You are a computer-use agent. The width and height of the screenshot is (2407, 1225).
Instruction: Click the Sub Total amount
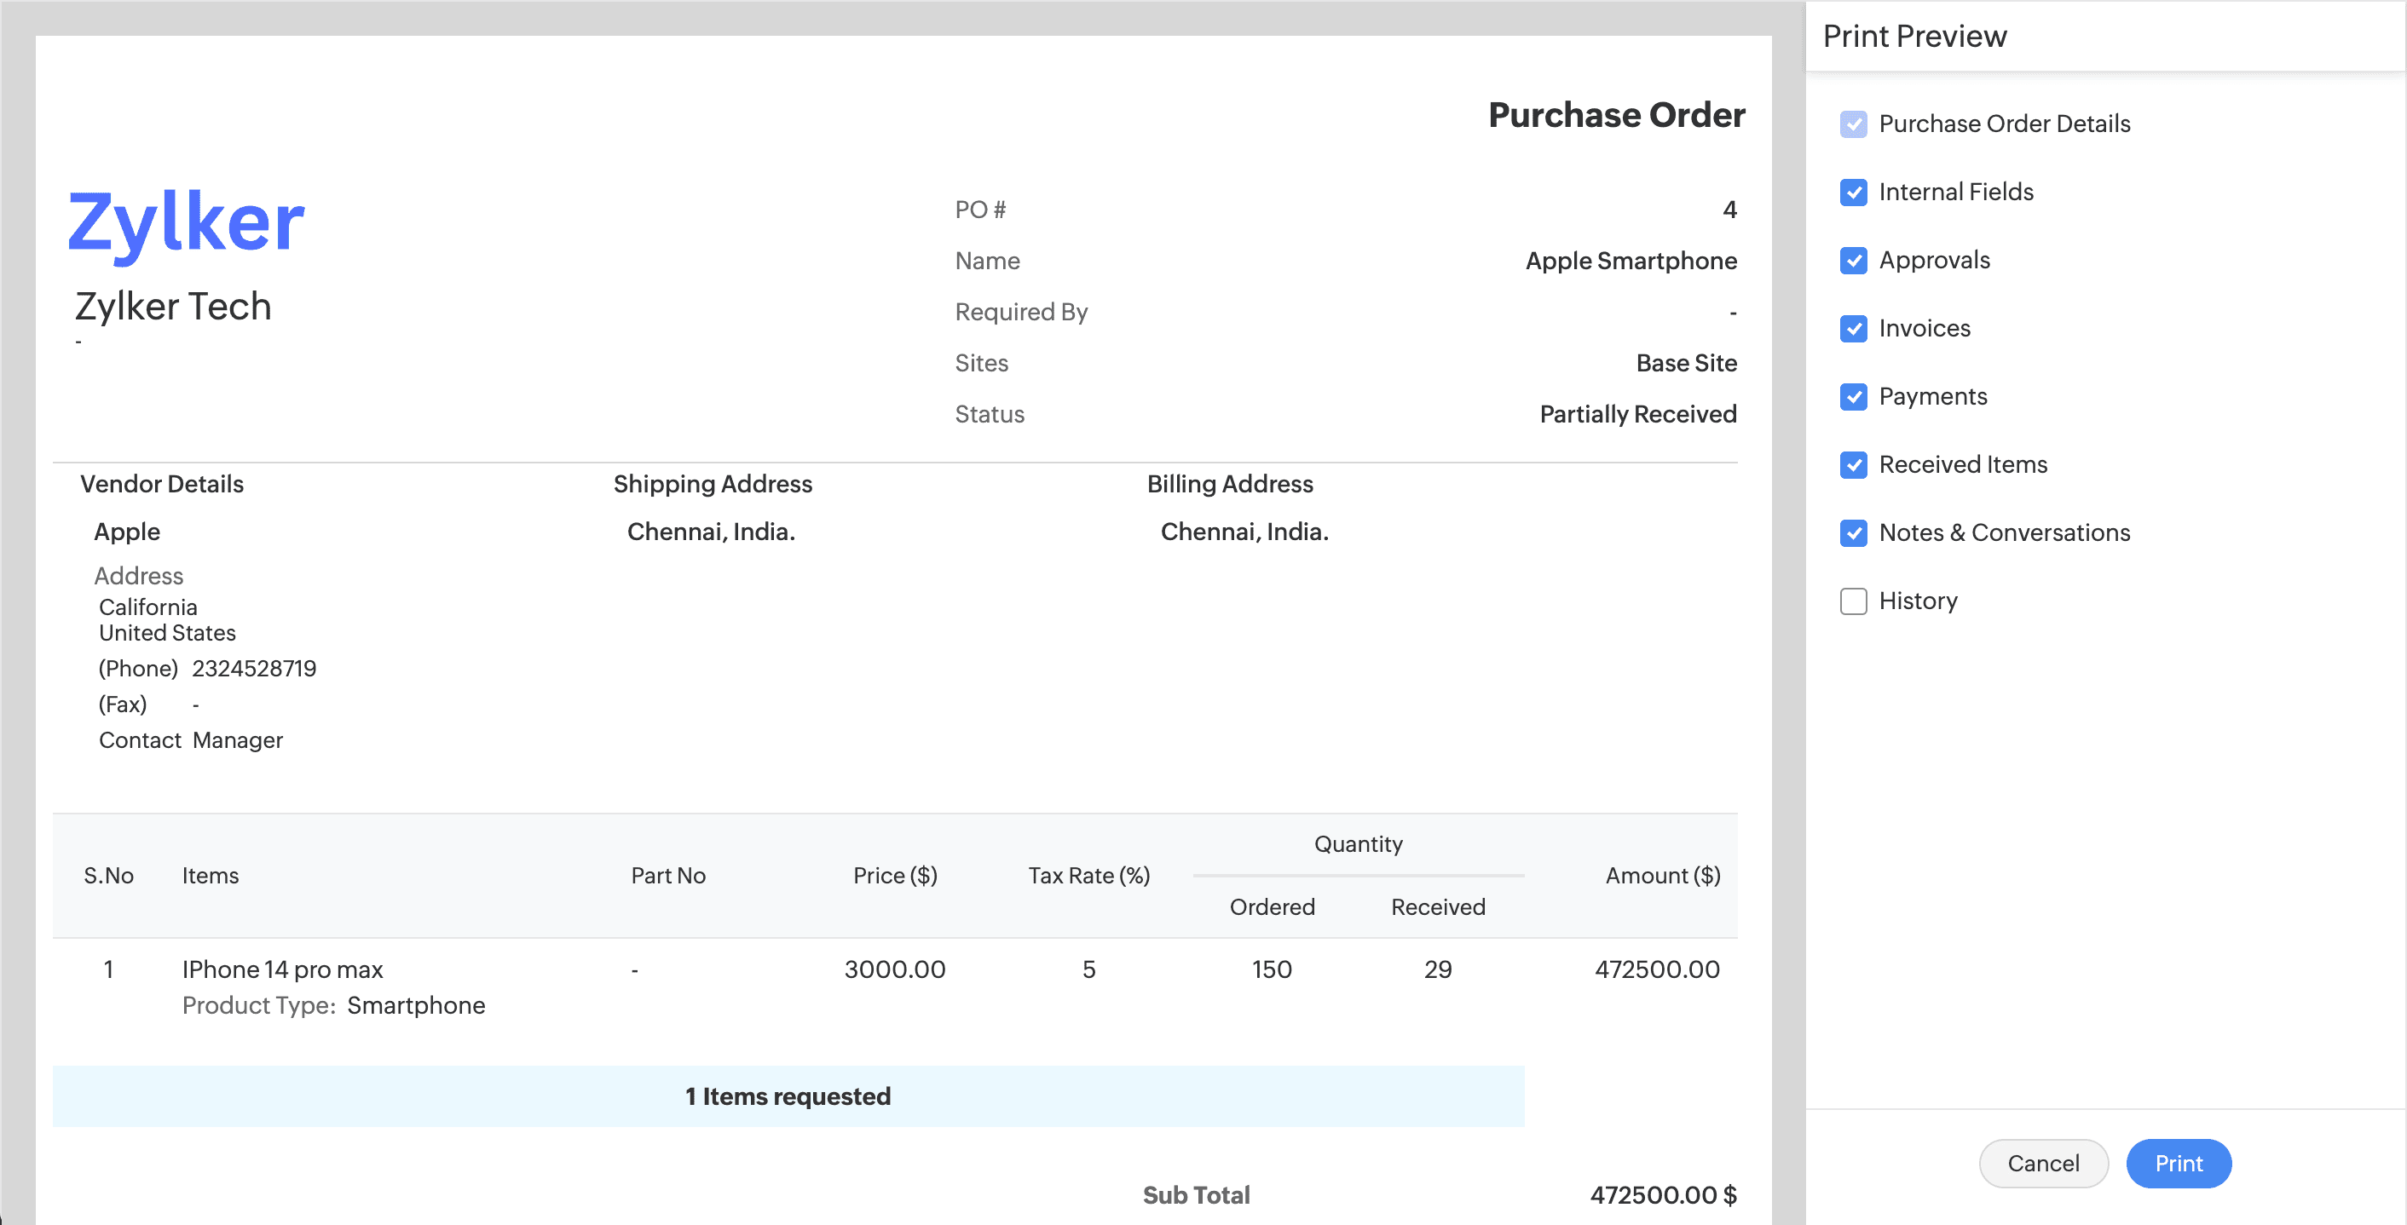click(x=1662, y=1195)
